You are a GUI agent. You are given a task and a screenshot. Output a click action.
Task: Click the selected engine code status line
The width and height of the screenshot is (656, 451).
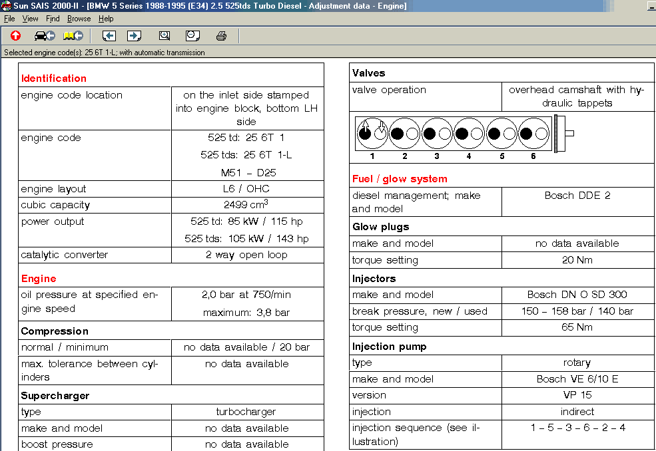[105, 53]
